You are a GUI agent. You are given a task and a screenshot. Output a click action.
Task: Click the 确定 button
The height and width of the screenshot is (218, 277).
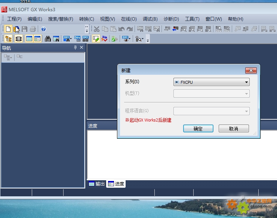pos(198,128)
